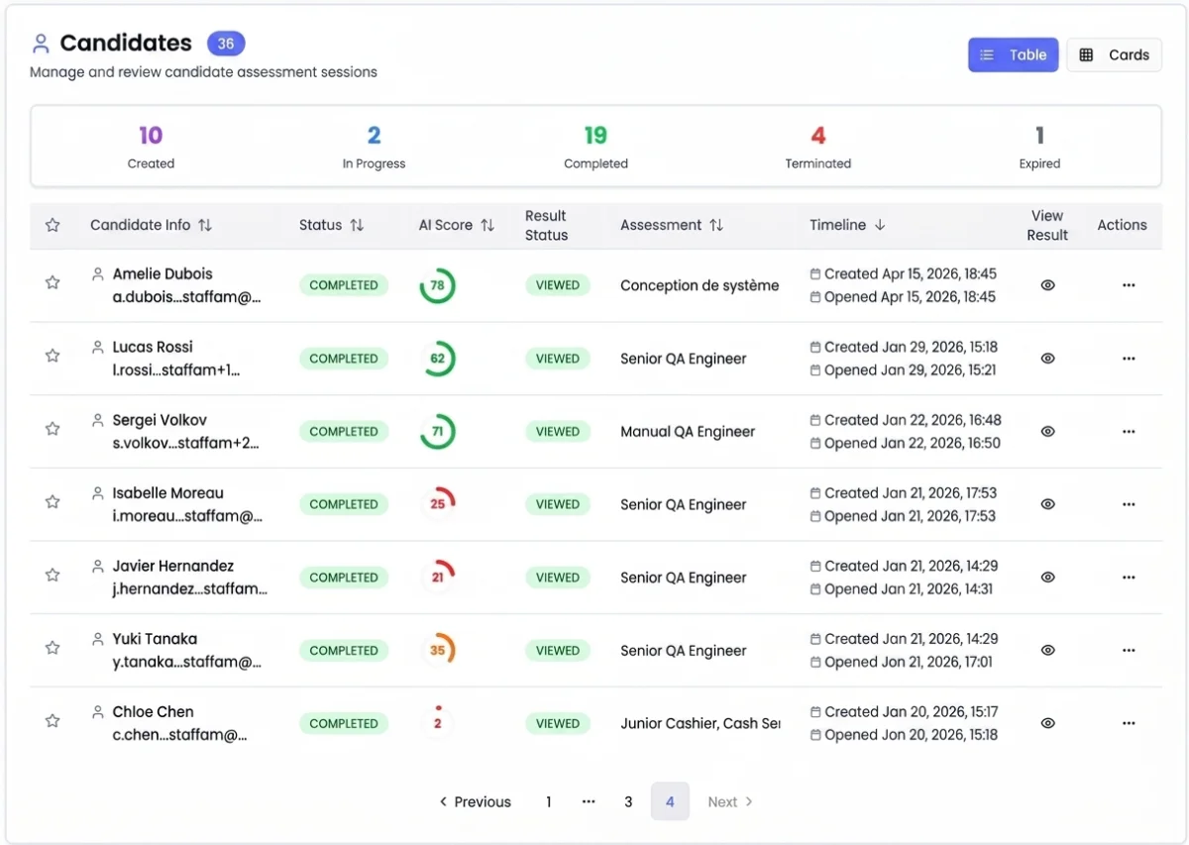Filter by 4 Terminated sessions

coord(818,146)
